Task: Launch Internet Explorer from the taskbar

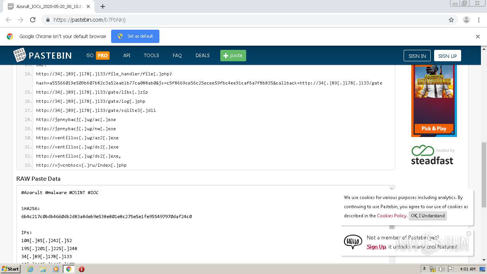Action: click(30, 269)
